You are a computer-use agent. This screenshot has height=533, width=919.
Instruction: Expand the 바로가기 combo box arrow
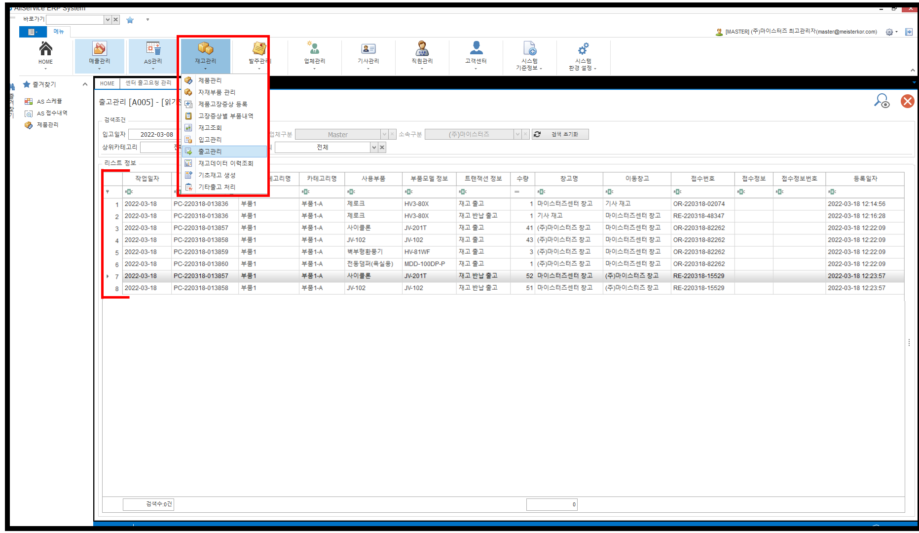(108, 20)
